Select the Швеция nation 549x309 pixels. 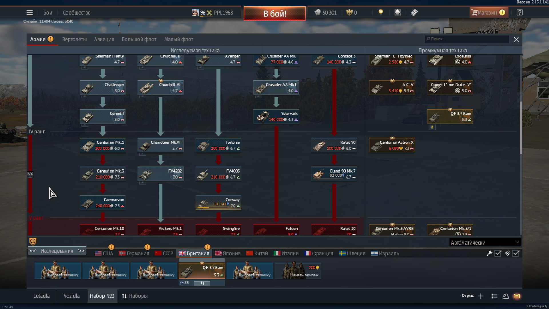352,253
